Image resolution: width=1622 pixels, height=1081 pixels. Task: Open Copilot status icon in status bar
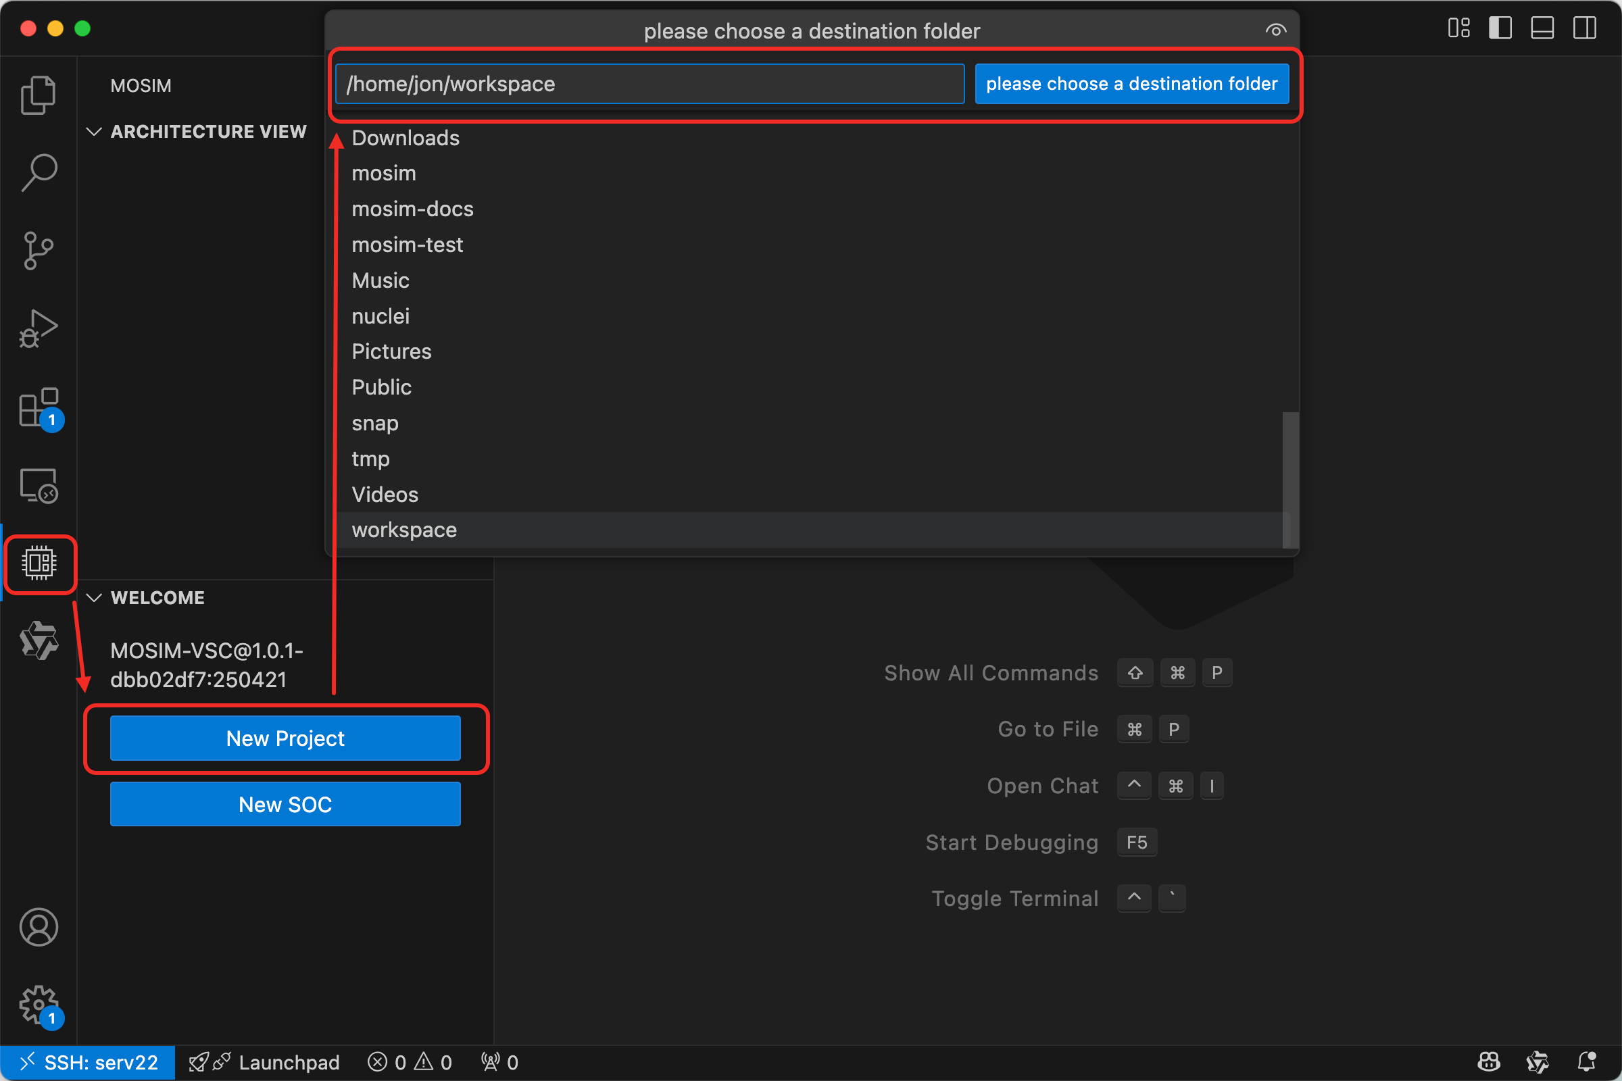[1489, 1062]
